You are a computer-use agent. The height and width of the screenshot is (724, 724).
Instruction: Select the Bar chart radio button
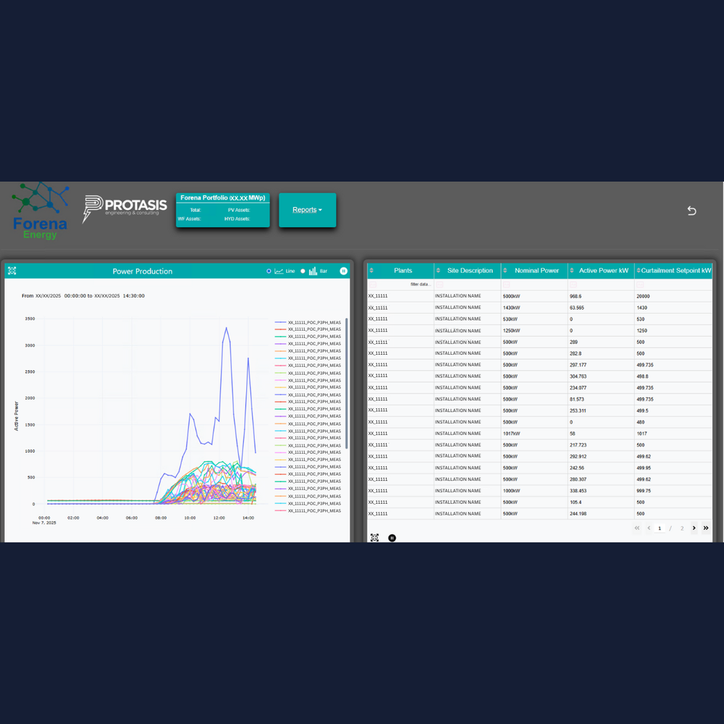pos(303,271)
